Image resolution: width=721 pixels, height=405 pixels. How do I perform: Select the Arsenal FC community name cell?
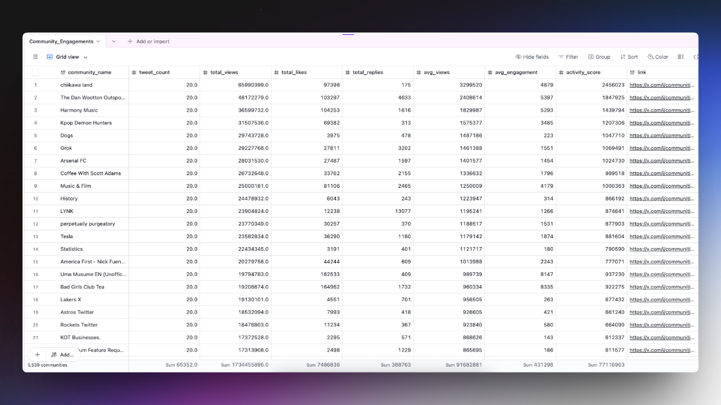pyautogui.click(x=73, y=161)
